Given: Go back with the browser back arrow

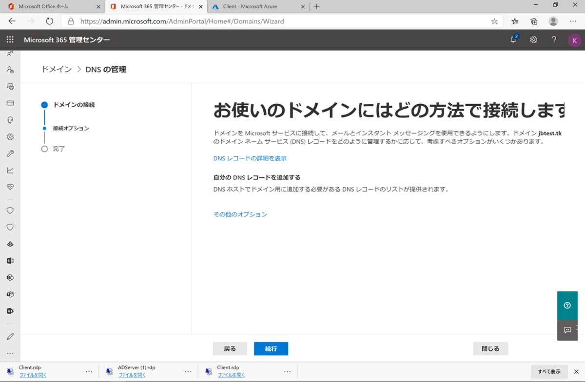Looking at the screenshot, I should click(12, 21).
